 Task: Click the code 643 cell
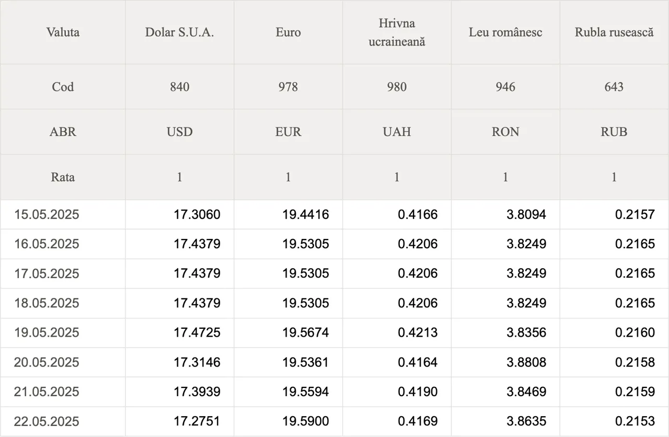614,87
